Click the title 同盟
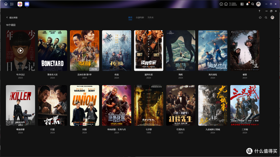The width and height of the screenshot is (280, 157). pyautogui.click(x=85, y=130)
